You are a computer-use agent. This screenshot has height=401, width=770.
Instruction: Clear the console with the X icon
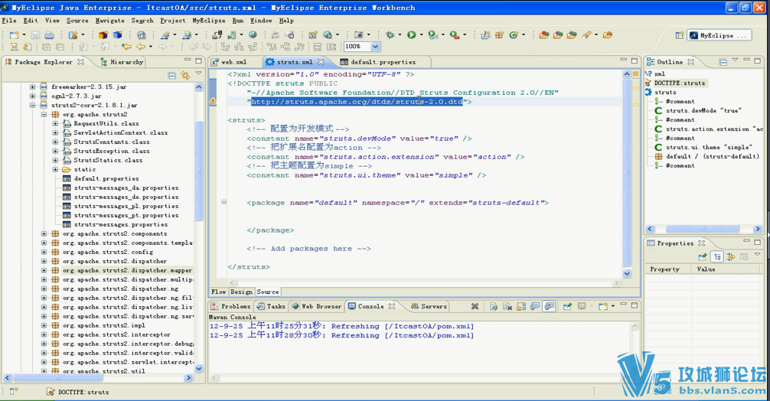coord(475,307)
